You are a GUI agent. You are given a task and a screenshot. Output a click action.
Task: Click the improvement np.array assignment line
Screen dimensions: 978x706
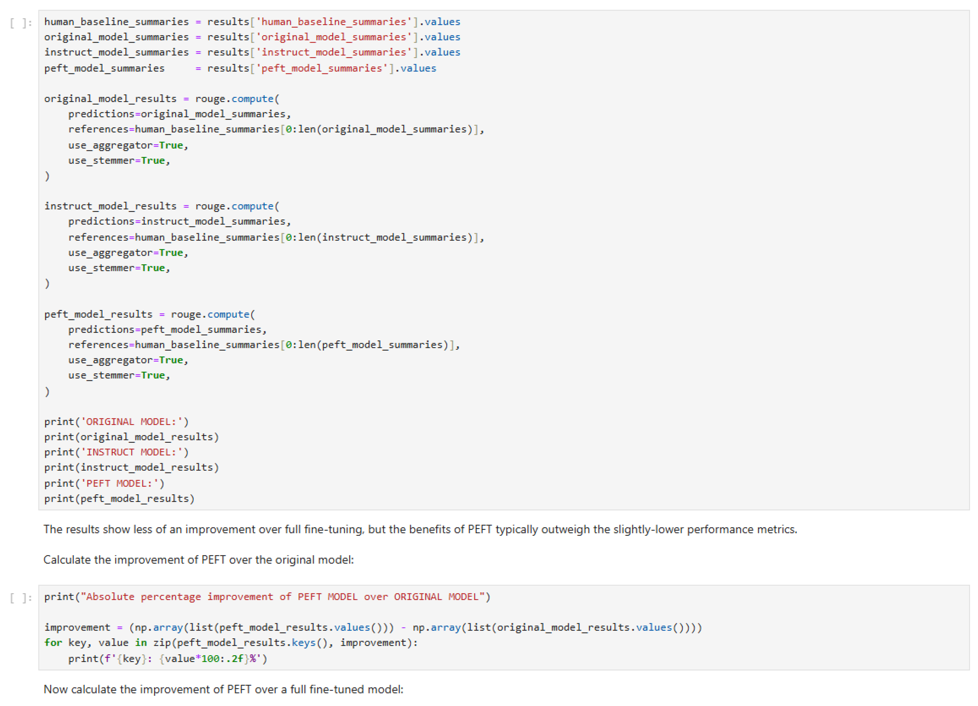click(x=373, y=628)
